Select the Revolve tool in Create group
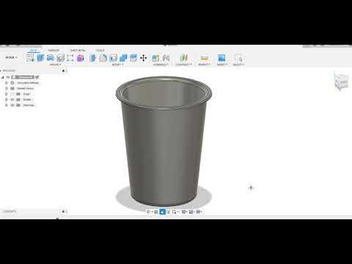Viewport: 352px width, 264px height. [51, 58]
